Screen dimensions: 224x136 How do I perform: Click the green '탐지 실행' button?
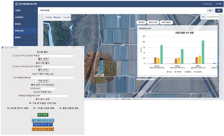pos(43,114)
